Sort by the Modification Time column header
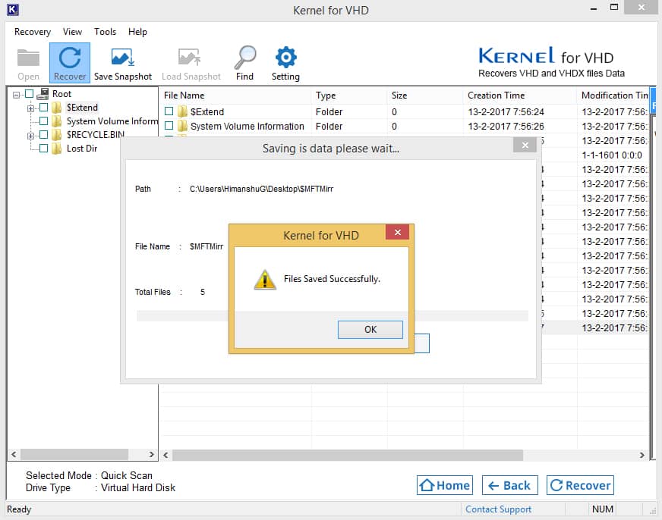662x520 pixels. pyautogui.click(x=613, y=96)
